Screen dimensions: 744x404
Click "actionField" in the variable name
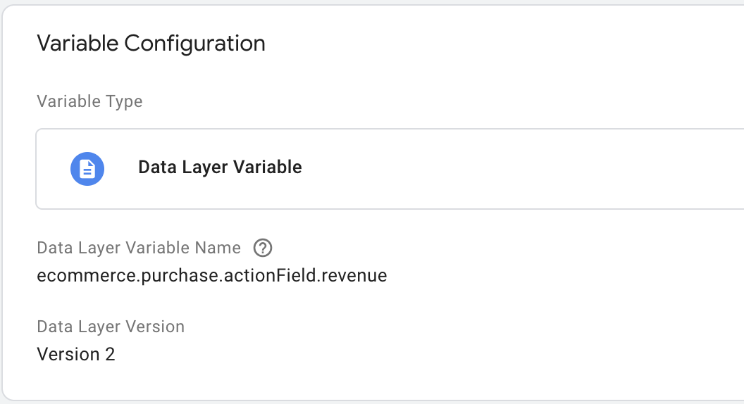click(x=270, y=275)
